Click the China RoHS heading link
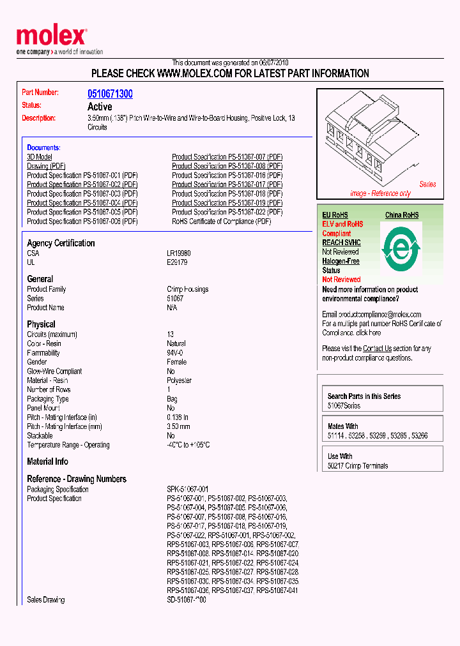 coord(402,215)
